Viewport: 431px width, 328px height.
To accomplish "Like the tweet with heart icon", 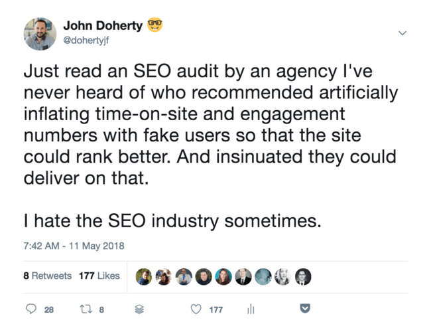I will 196,309.
